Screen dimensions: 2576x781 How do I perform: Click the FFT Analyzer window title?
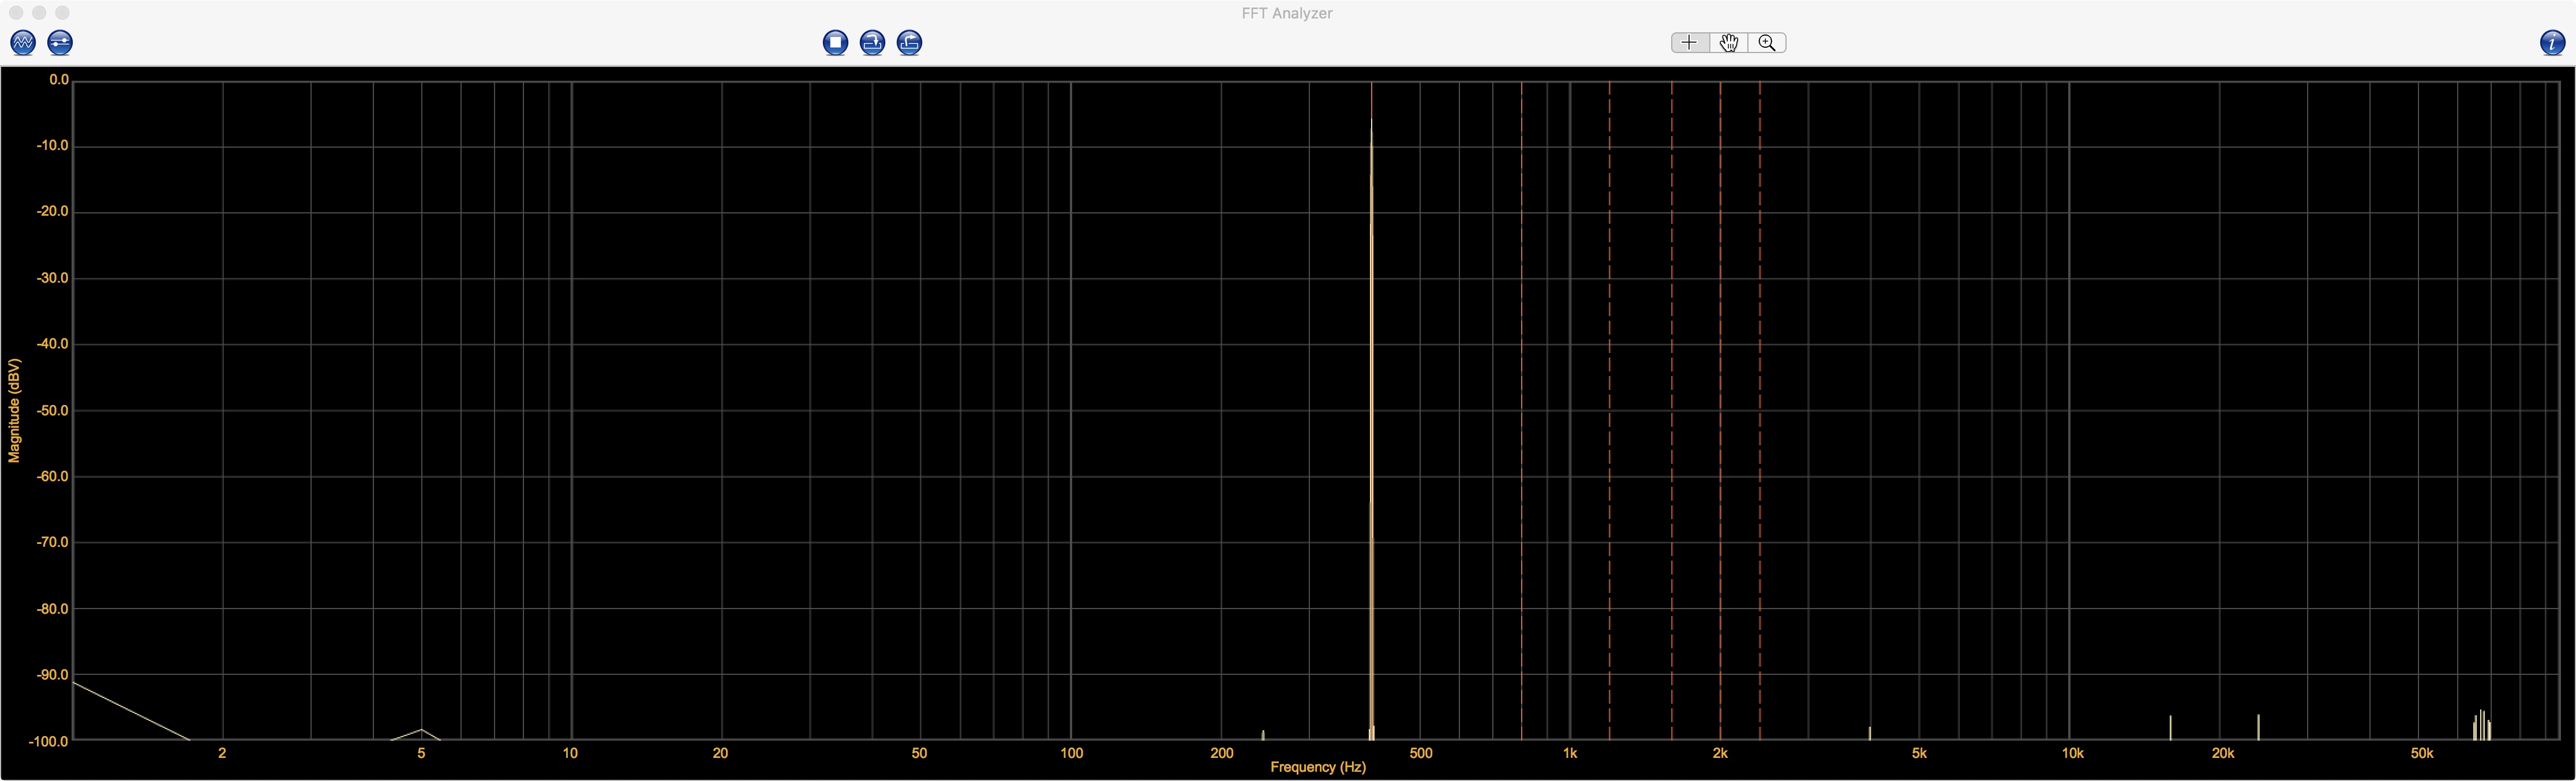[1286, 13]
